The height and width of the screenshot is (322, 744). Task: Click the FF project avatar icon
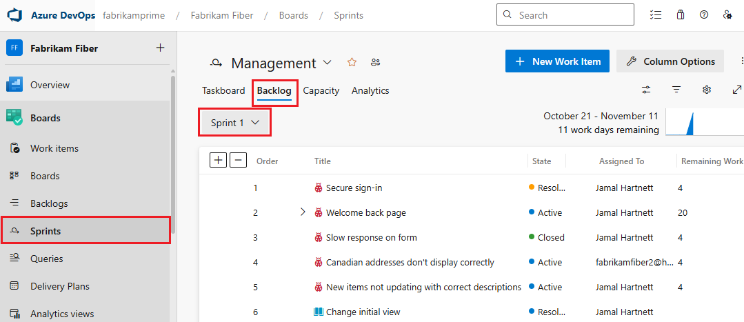(14, 48)
